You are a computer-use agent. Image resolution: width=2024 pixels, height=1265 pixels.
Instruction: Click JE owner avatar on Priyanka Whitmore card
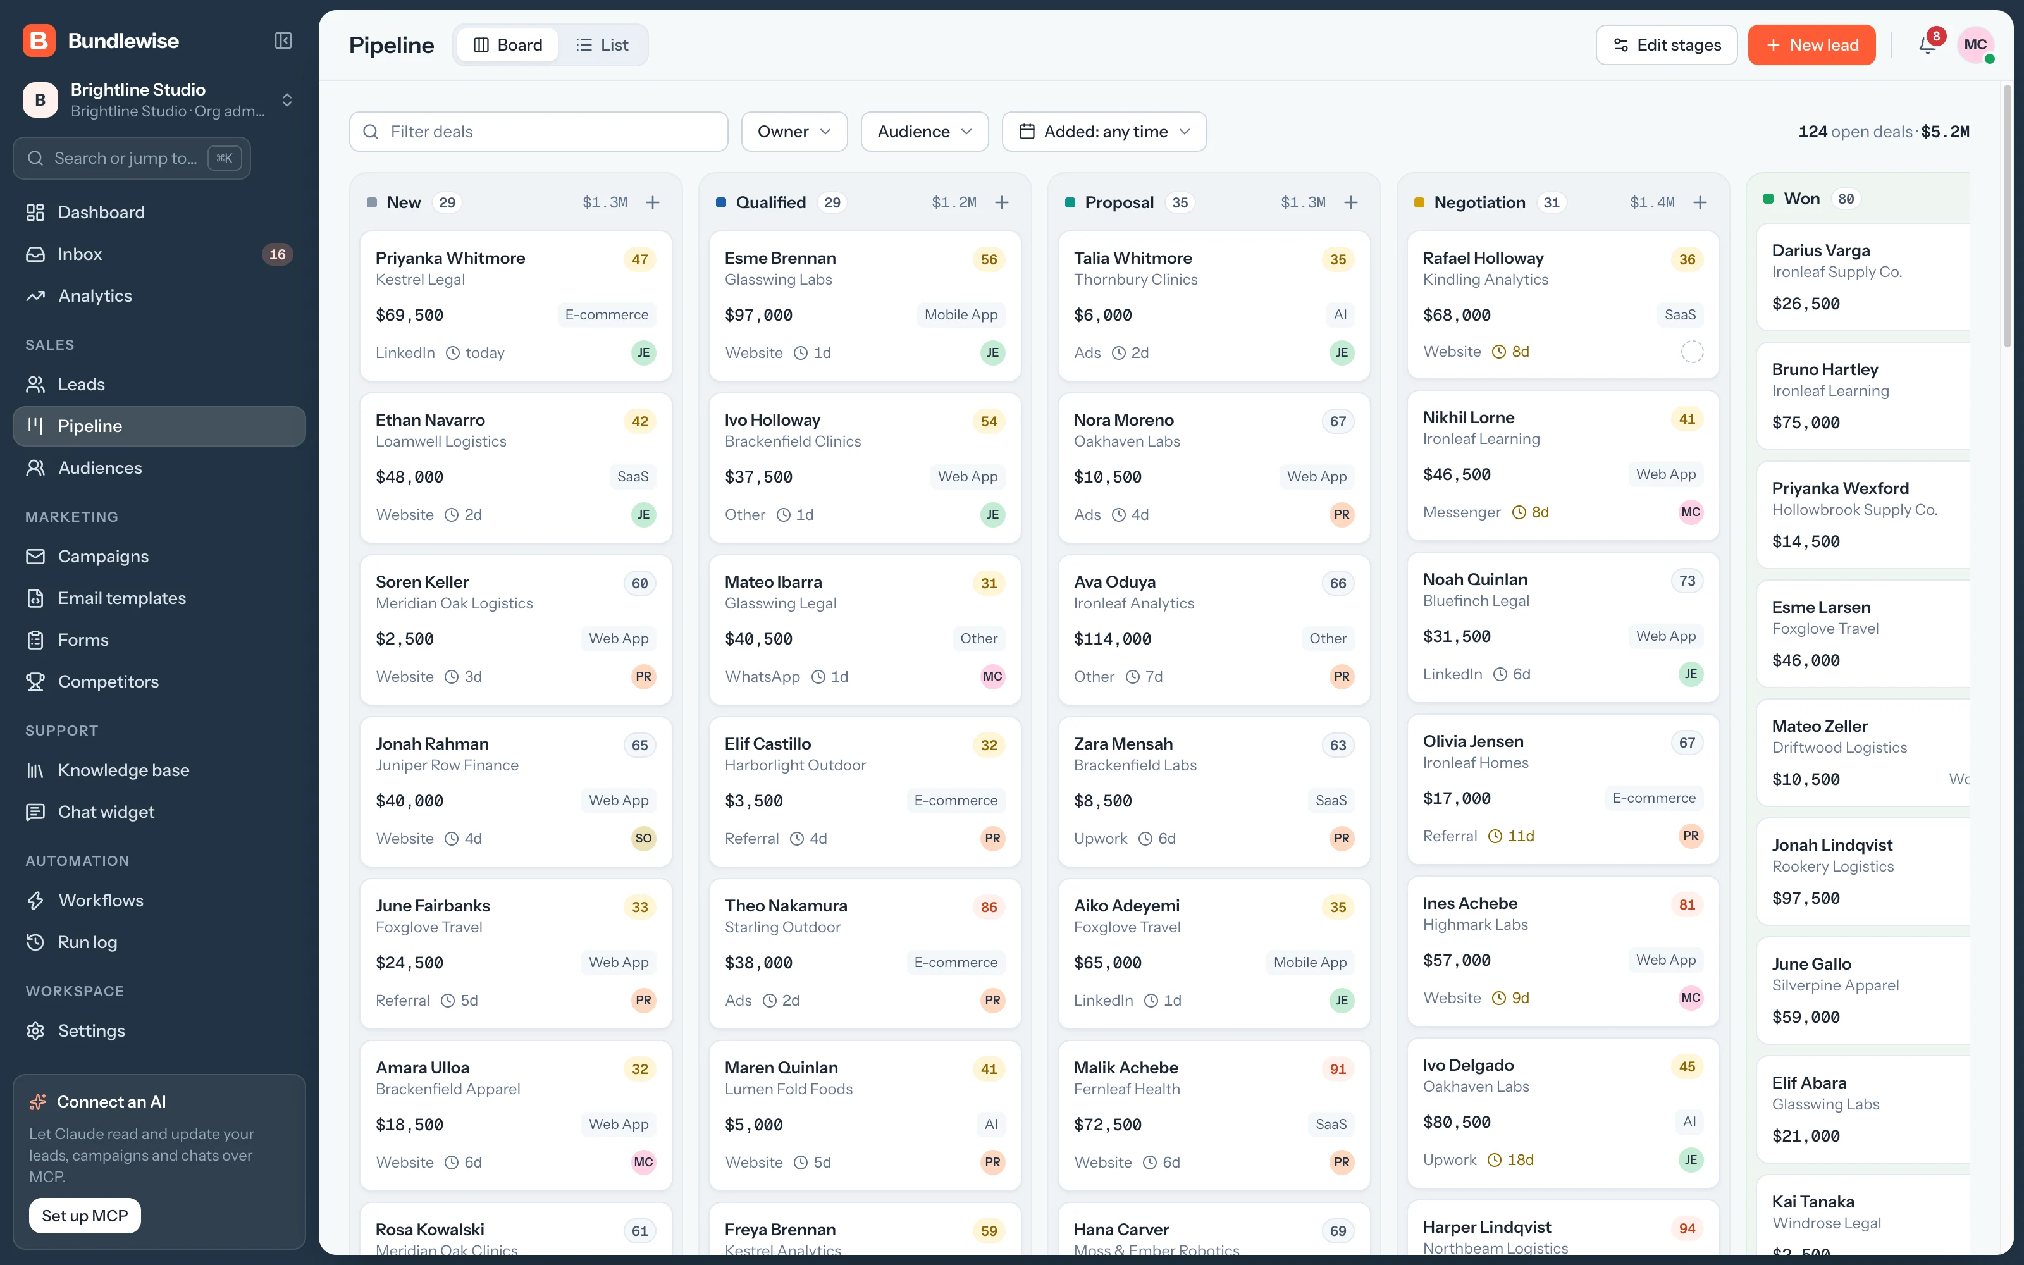click(643, 353)
